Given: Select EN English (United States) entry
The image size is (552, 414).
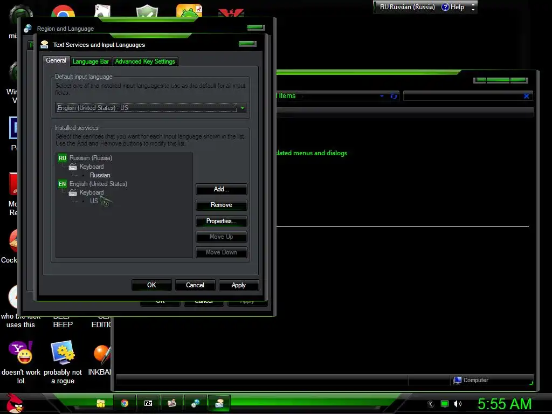Looking at the screenshot, I should [x=98, y=184].
